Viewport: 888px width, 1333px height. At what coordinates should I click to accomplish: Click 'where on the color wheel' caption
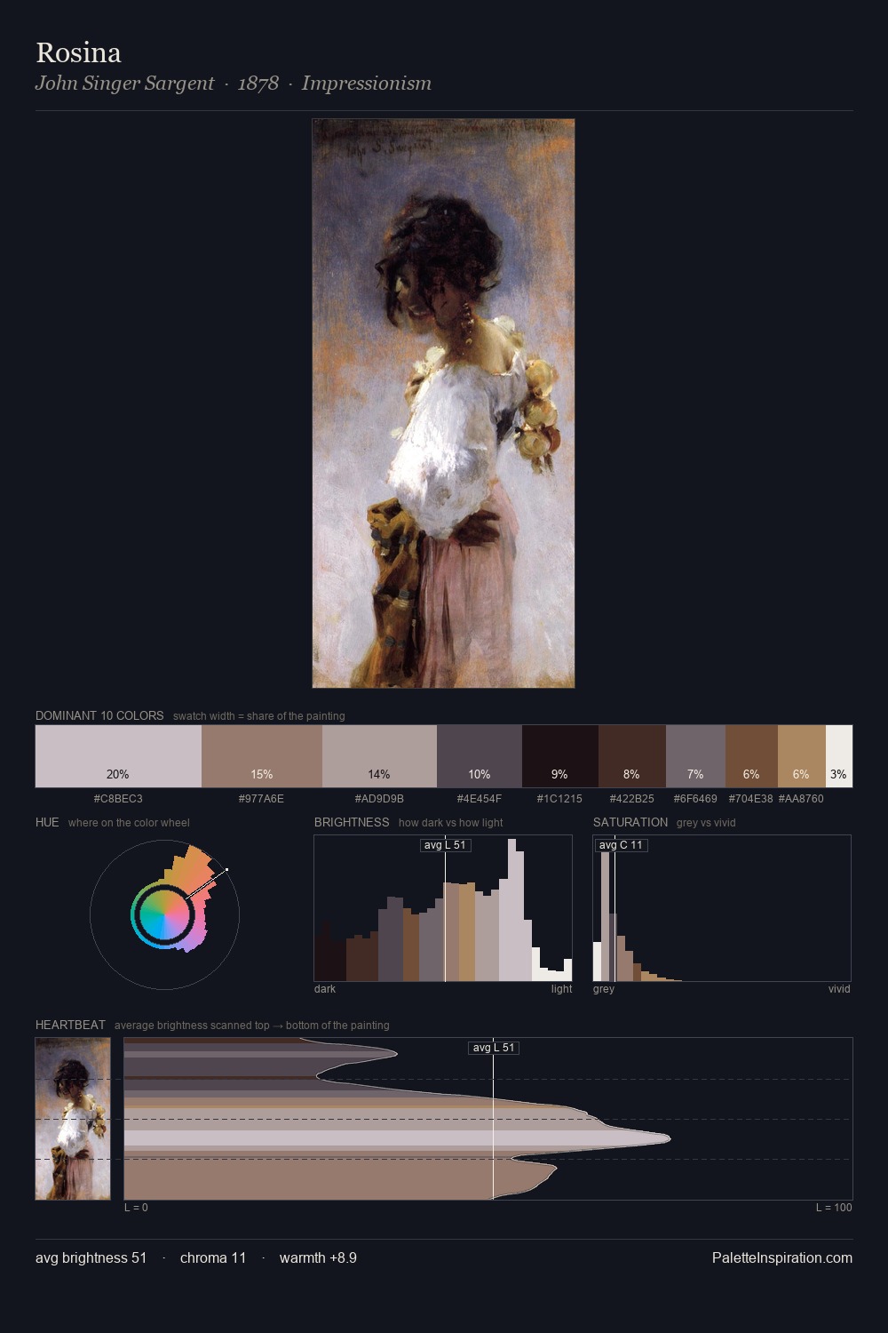pos(129,823)
